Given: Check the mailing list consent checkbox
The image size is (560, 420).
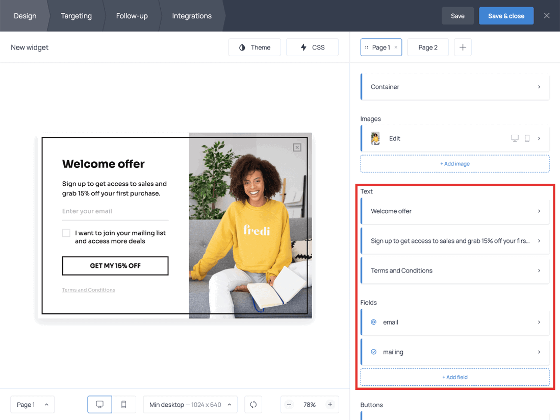Looking at the screenshot, I should point(66,233).
